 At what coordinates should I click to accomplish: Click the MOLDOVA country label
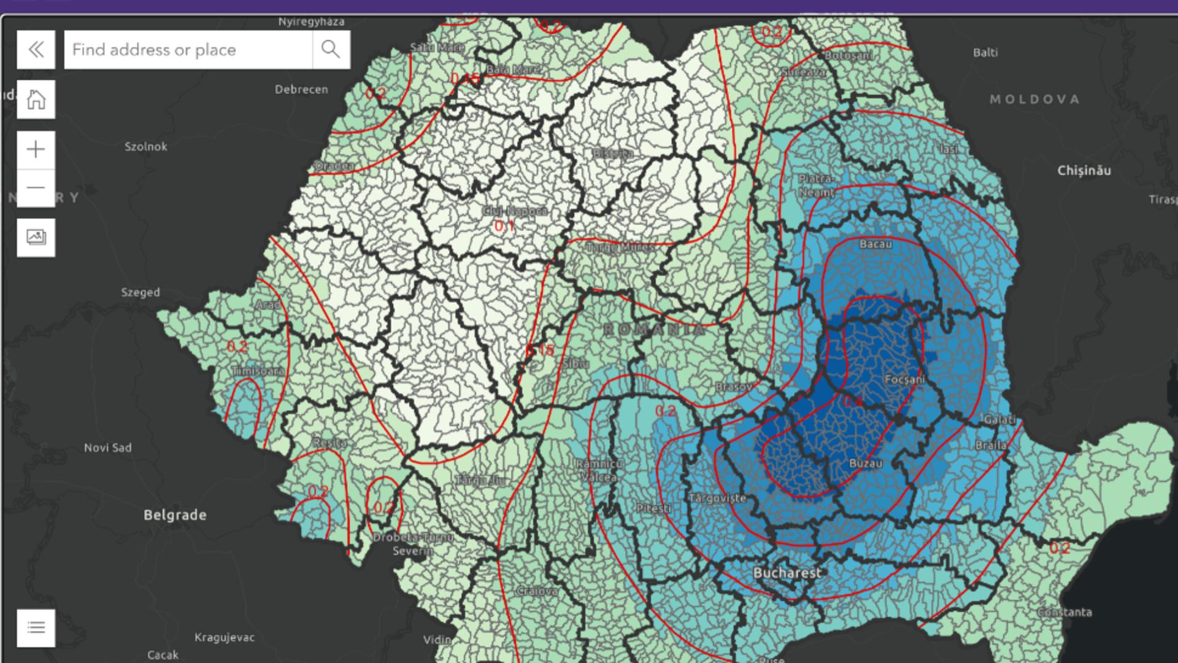1034,99
